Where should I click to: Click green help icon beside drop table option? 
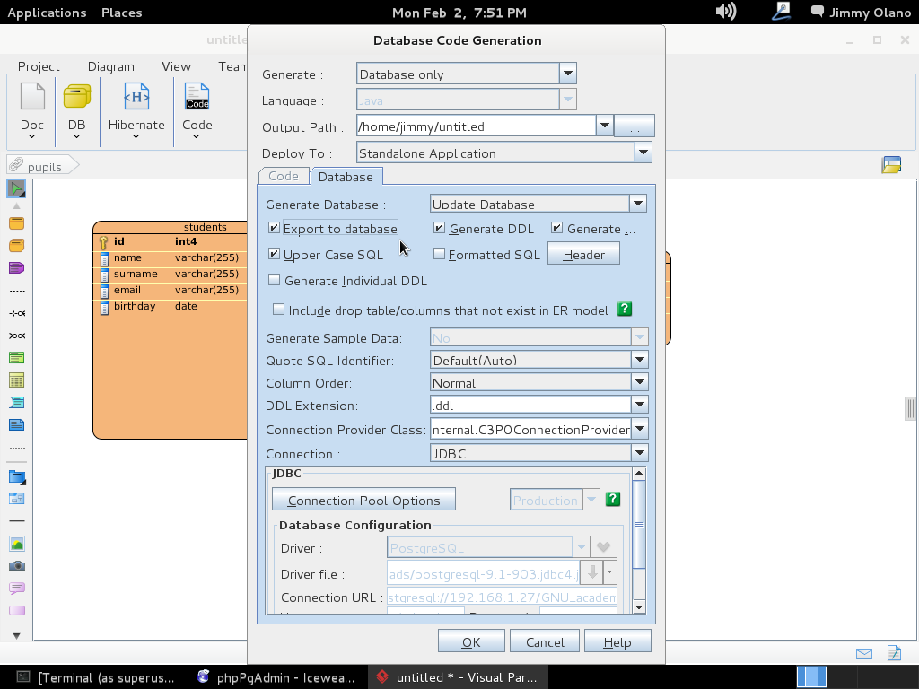click(x=625, y=310)
